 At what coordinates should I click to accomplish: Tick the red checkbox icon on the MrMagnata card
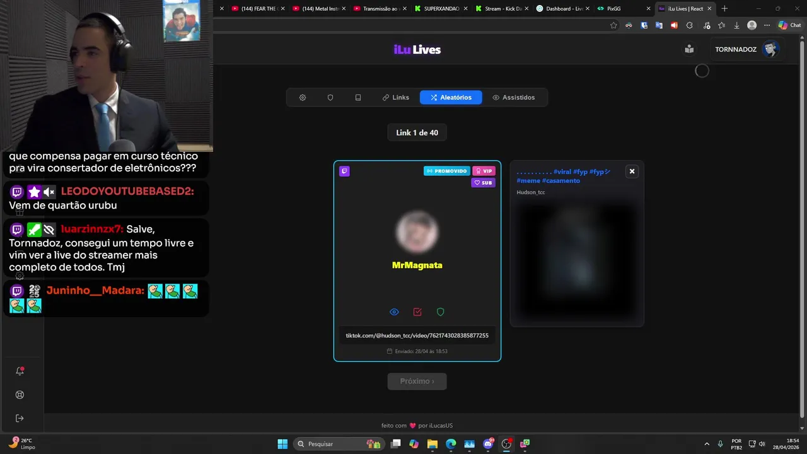click(417, 312)
